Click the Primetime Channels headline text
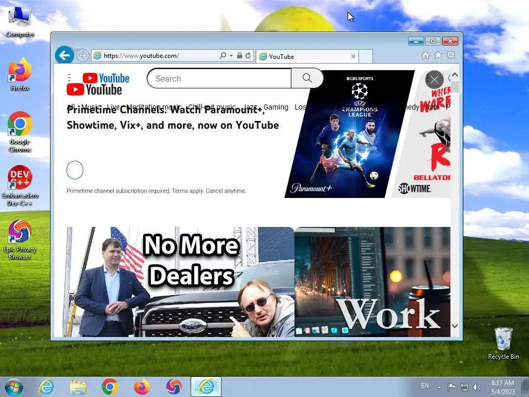 click(x=173, y=117)
